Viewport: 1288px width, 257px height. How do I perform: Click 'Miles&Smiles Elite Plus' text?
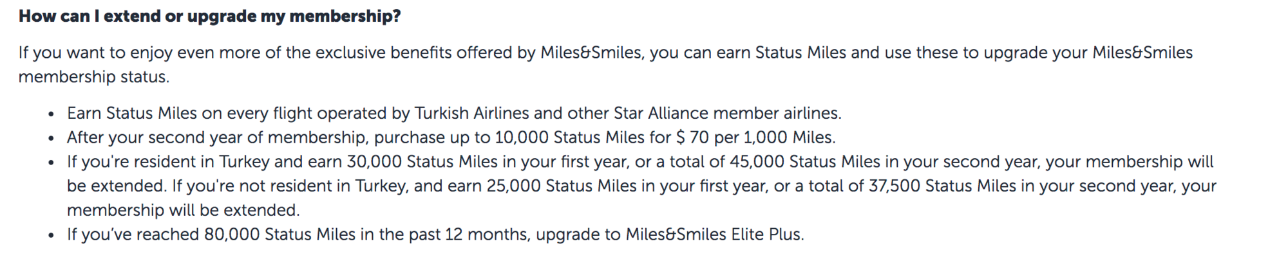[714, 235]
